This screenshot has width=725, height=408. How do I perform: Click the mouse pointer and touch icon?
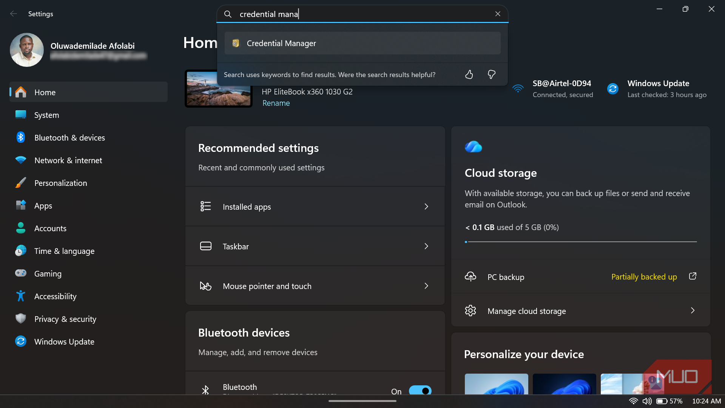tap(206, 286)
